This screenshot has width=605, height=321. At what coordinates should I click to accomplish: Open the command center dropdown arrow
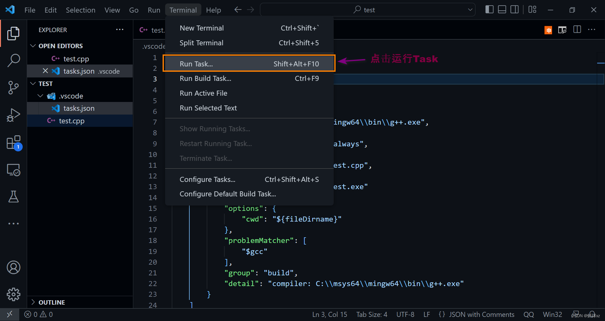pyautogui.click(x=470, y=10)
